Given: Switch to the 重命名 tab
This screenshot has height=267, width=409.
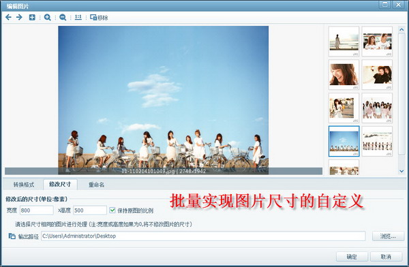Looking at the screenshot, I should click(x=97, y=185).
